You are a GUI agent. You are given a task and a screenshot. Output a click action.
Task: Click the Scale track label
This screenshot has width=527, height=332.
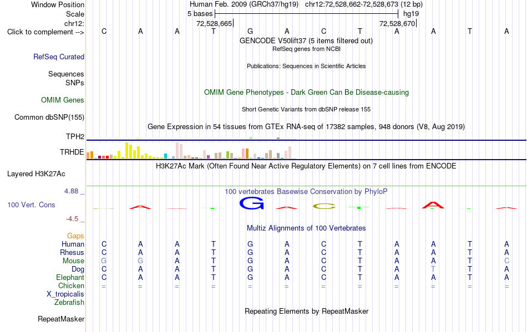coord(75,14)
